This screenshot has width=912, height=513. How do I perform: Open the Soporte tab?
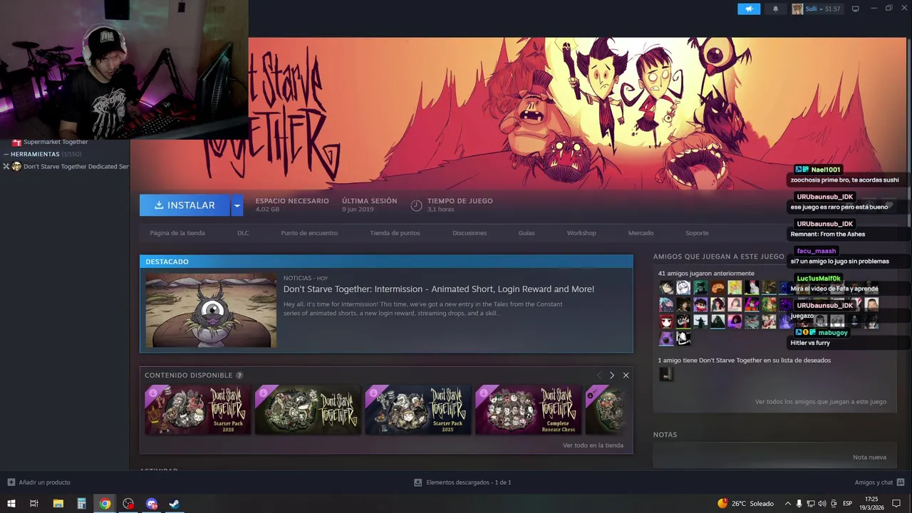coord(697,233)
